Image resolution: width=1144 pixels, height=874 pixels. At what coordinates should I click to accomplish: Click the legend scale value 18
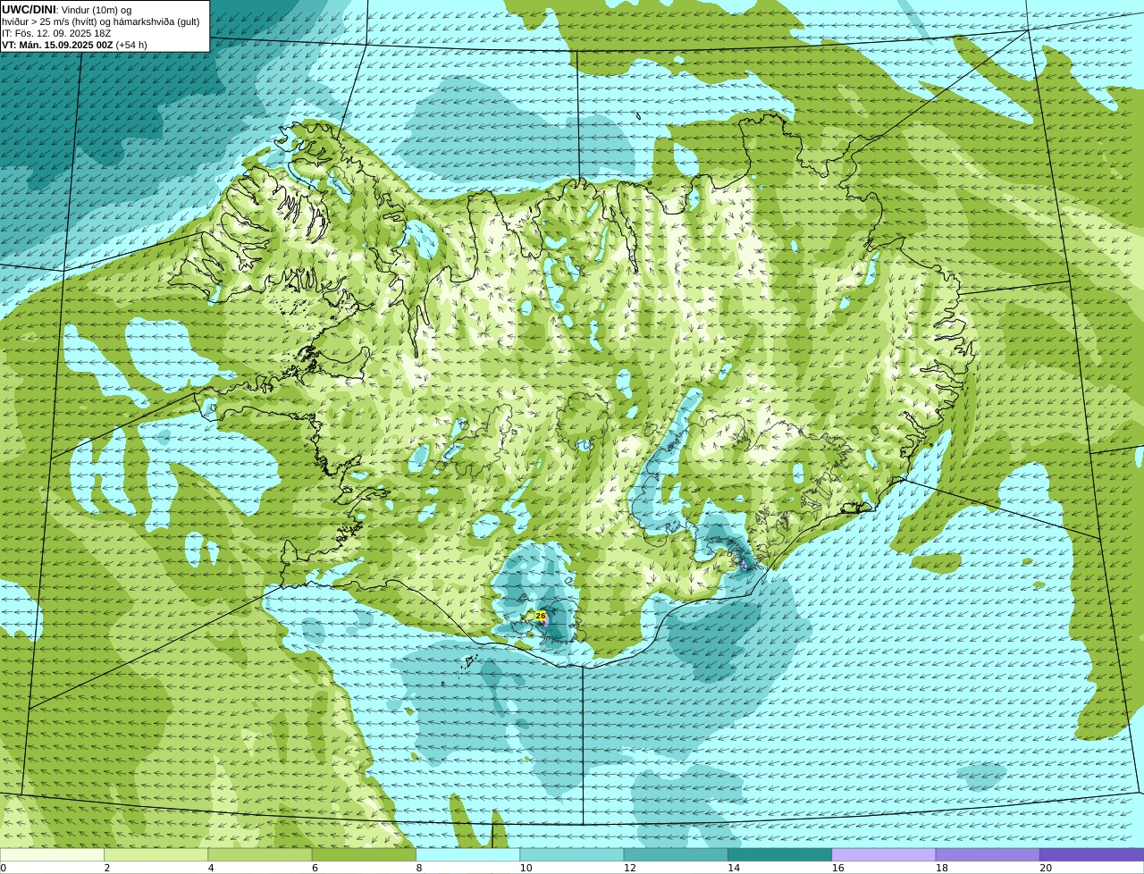coord(942,868)
